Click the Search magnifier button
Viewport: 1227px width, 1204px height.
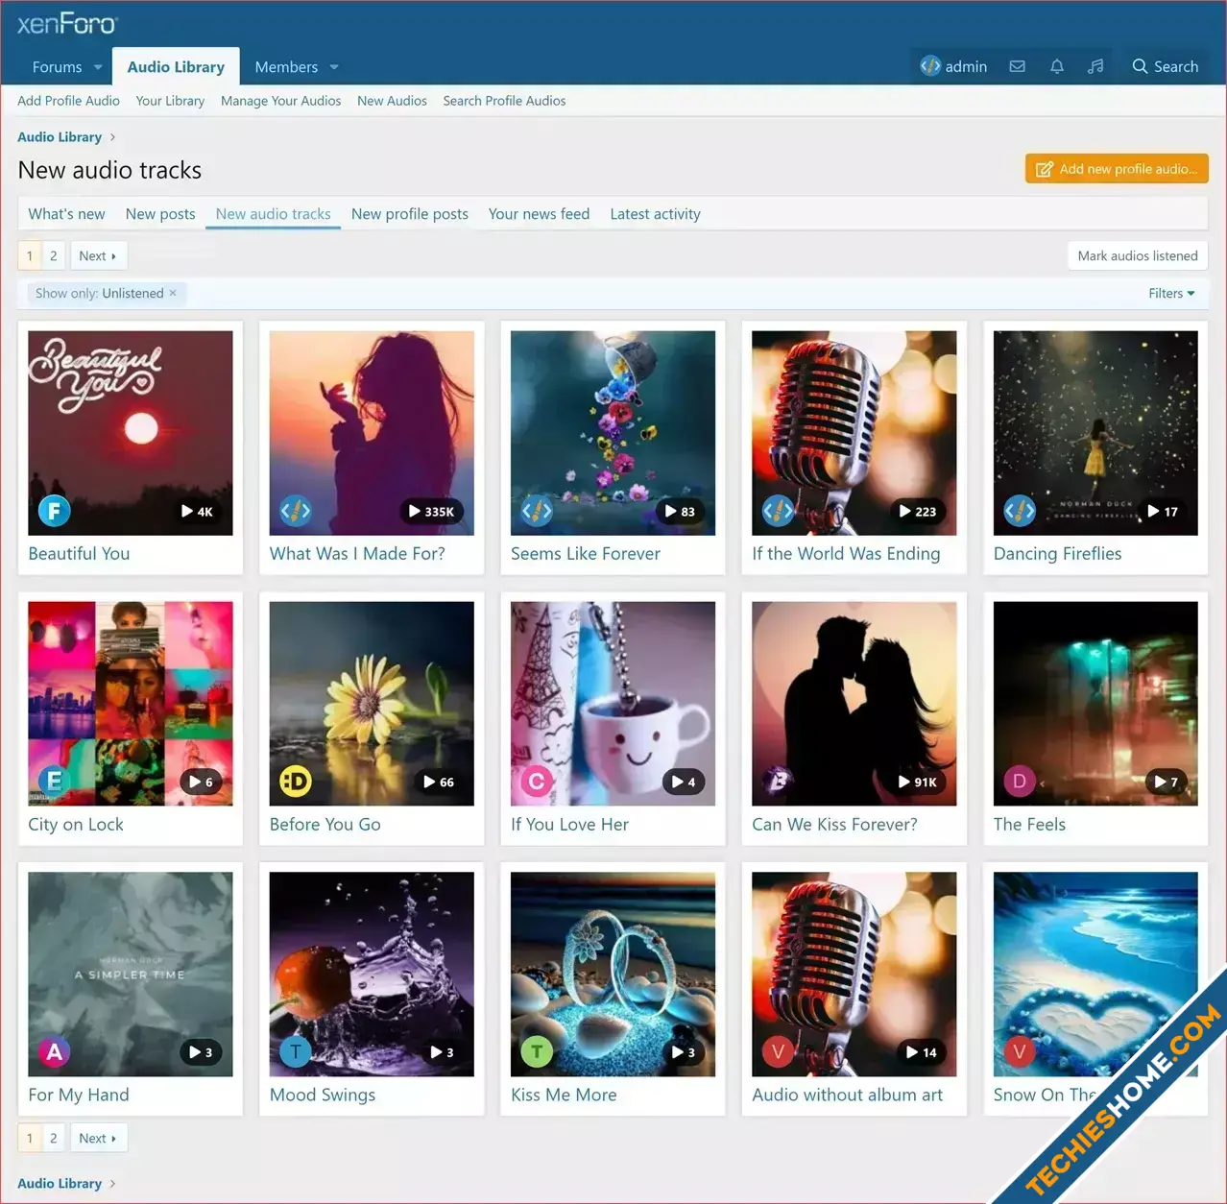(1165, 66)
